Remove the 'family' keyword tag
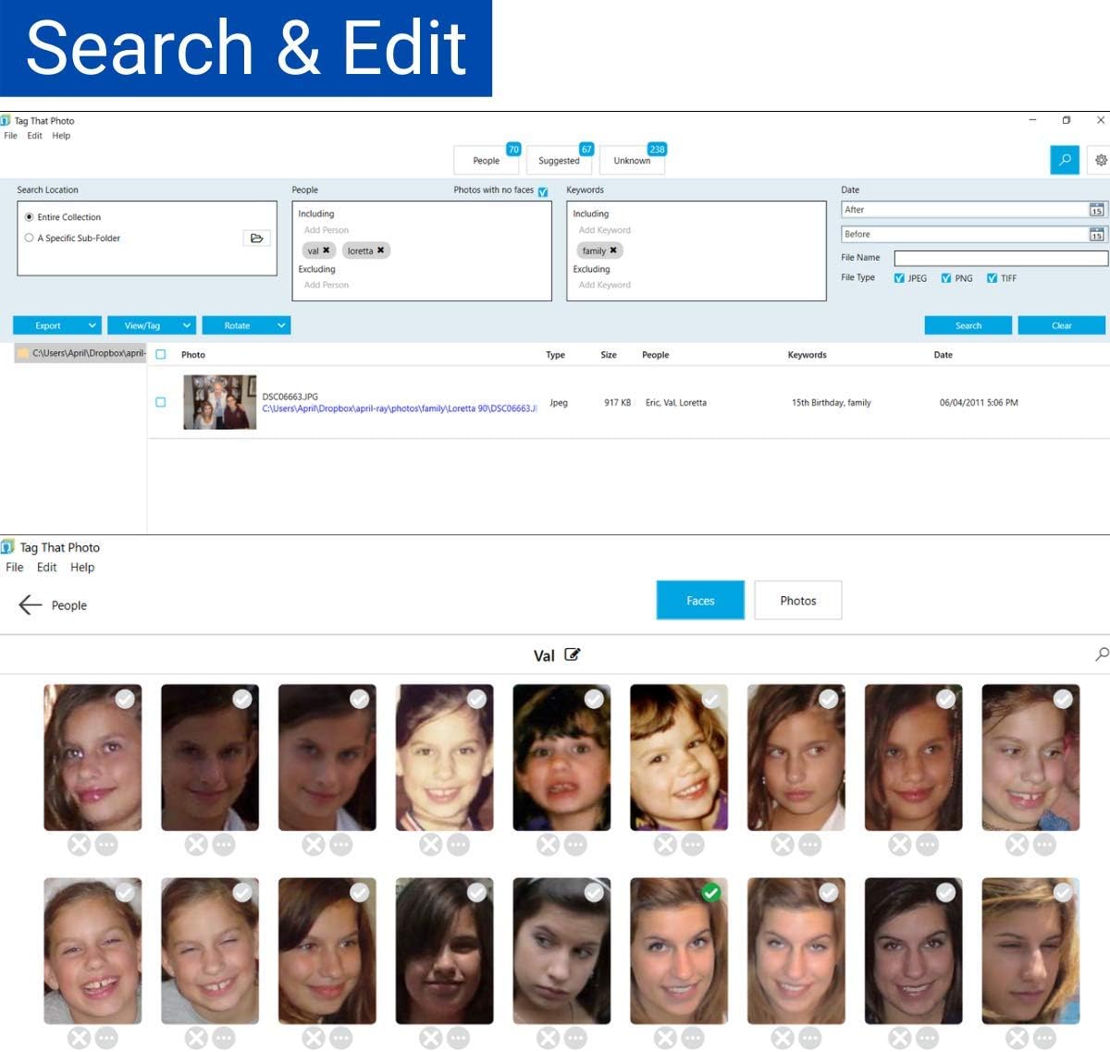This screenshot has height=1052, width=1110. (x=612, y=251)
